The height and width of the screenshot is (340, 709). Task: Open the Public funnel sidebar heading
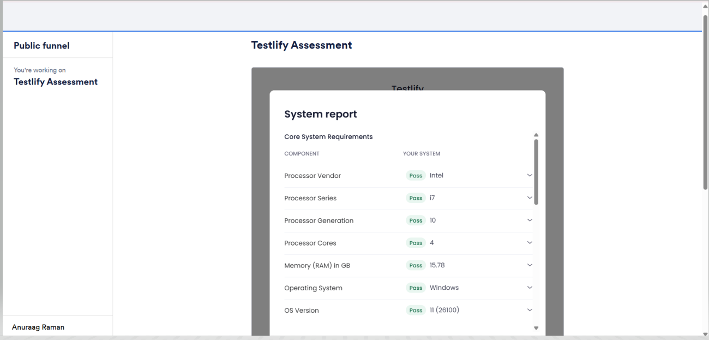(x=41, y=46)
